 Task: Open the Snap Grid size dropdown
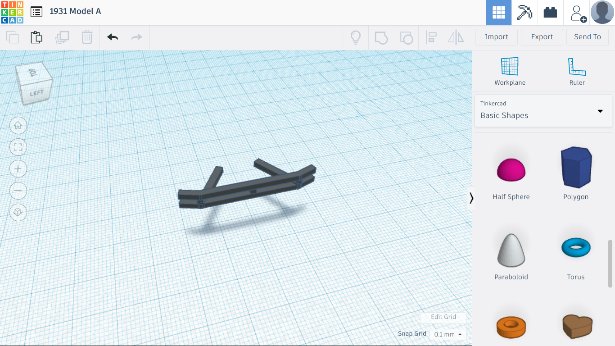point(447,334)
